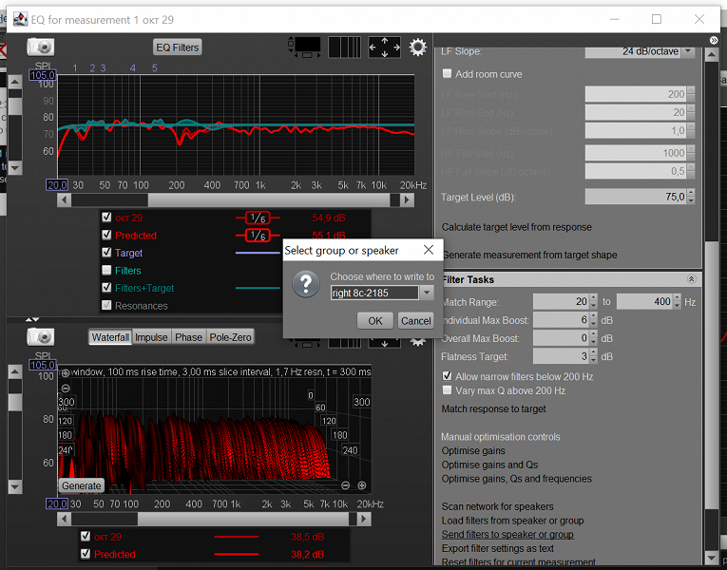Screen dimensions: 727x570
Task: Click the graph limits arrows icon
Action: [x=384, y=47]
